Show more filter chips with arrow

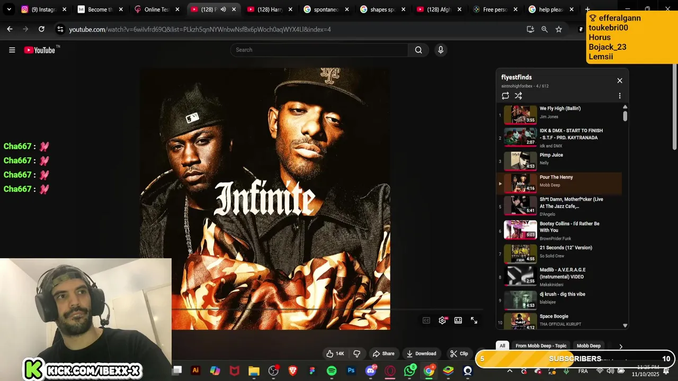click(621, 346)
